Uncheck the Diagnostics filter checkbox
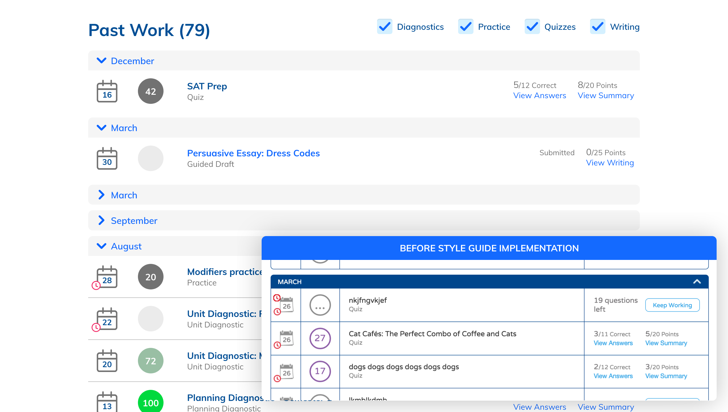Screen dimensions: 728x412 tap(385, 27)
